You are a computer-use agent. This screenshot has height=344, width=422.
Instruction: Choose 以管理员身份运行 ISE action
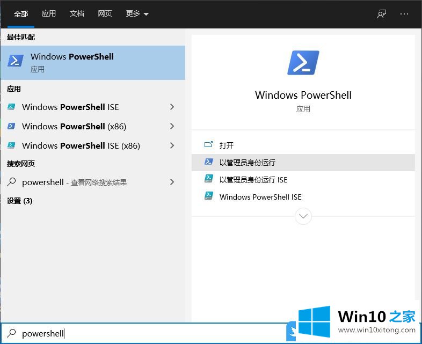coord(303,180)
